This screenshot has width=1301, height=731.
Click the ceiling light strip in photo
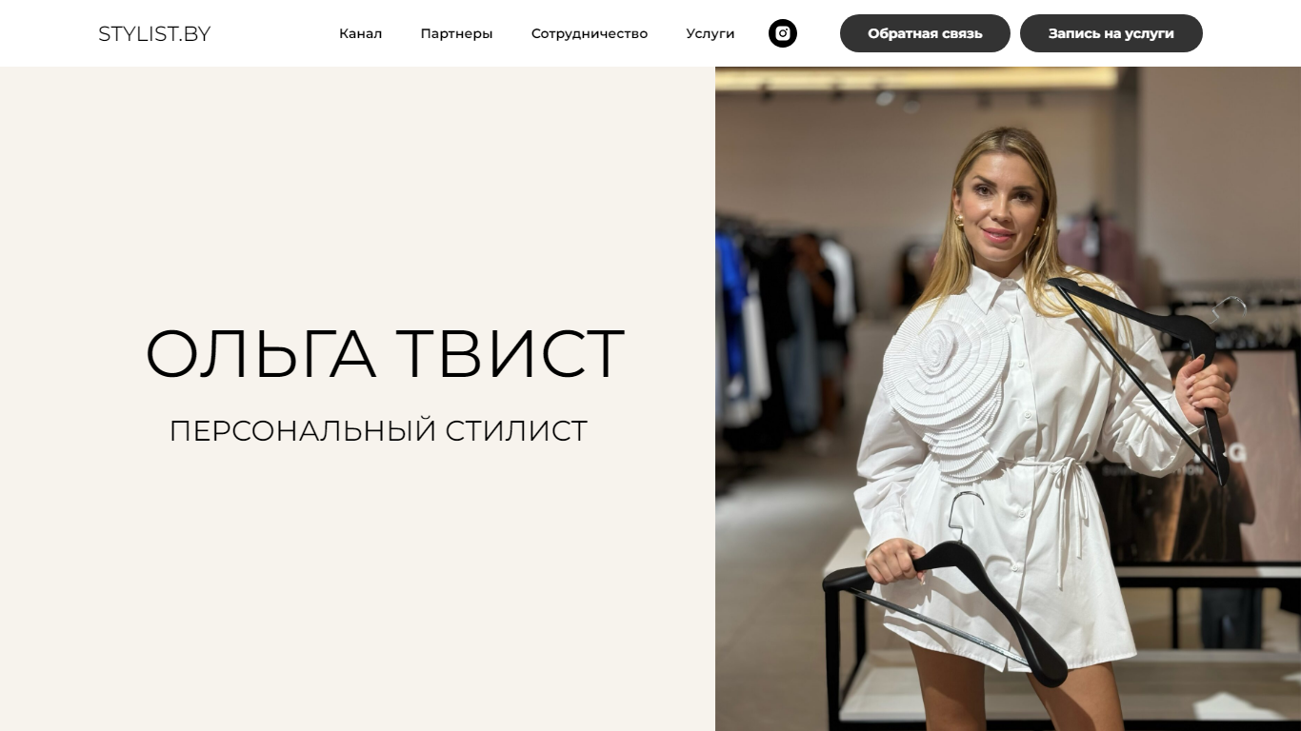click(x=914, y=78)
